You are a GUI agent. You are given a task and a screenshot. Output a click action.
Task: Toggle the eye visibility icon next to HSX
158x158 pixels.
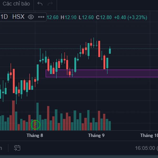point(31,17)
